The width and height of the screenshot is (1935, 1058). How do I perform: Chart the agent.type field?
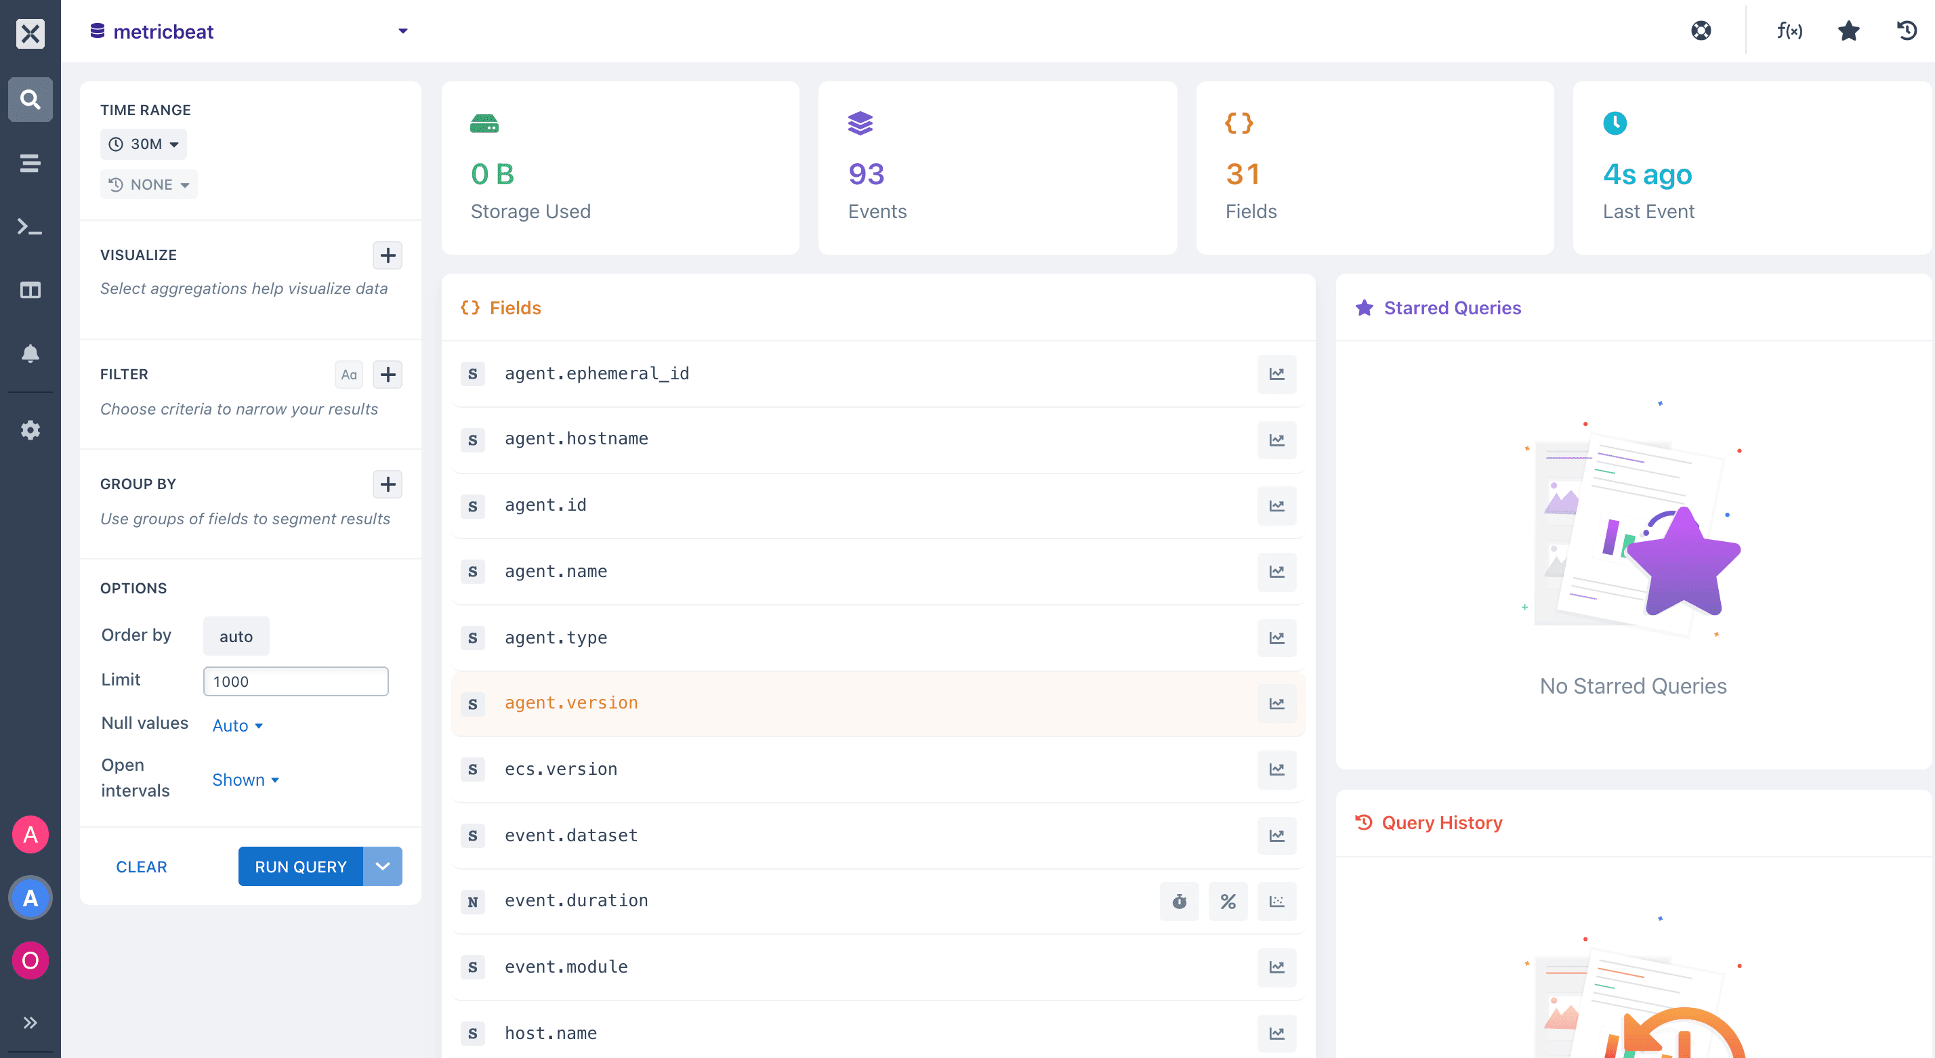pos(1277,638)
